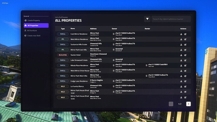
Task: Click the BUILDING badge on Starter Hotel
Action: (63, 55)
